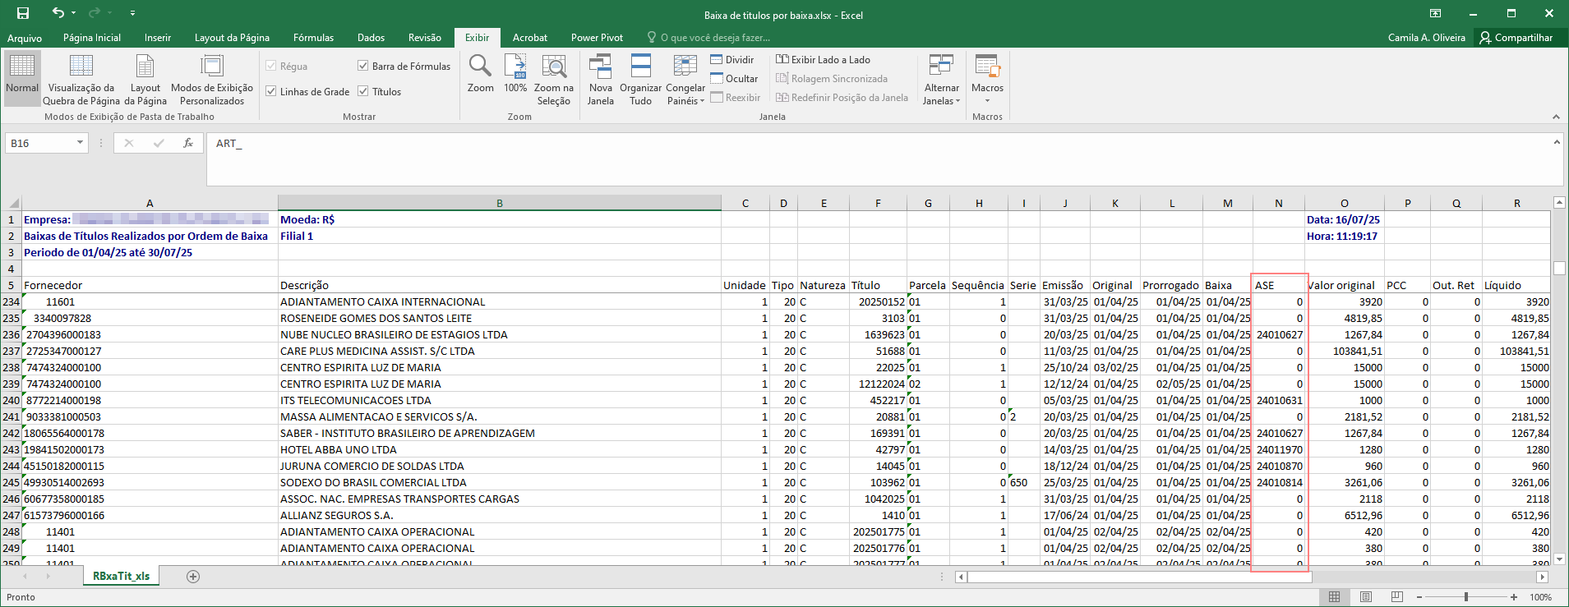Click the Compartilhar share button
Viewport: 1569px width, 607px height.
1516,38
